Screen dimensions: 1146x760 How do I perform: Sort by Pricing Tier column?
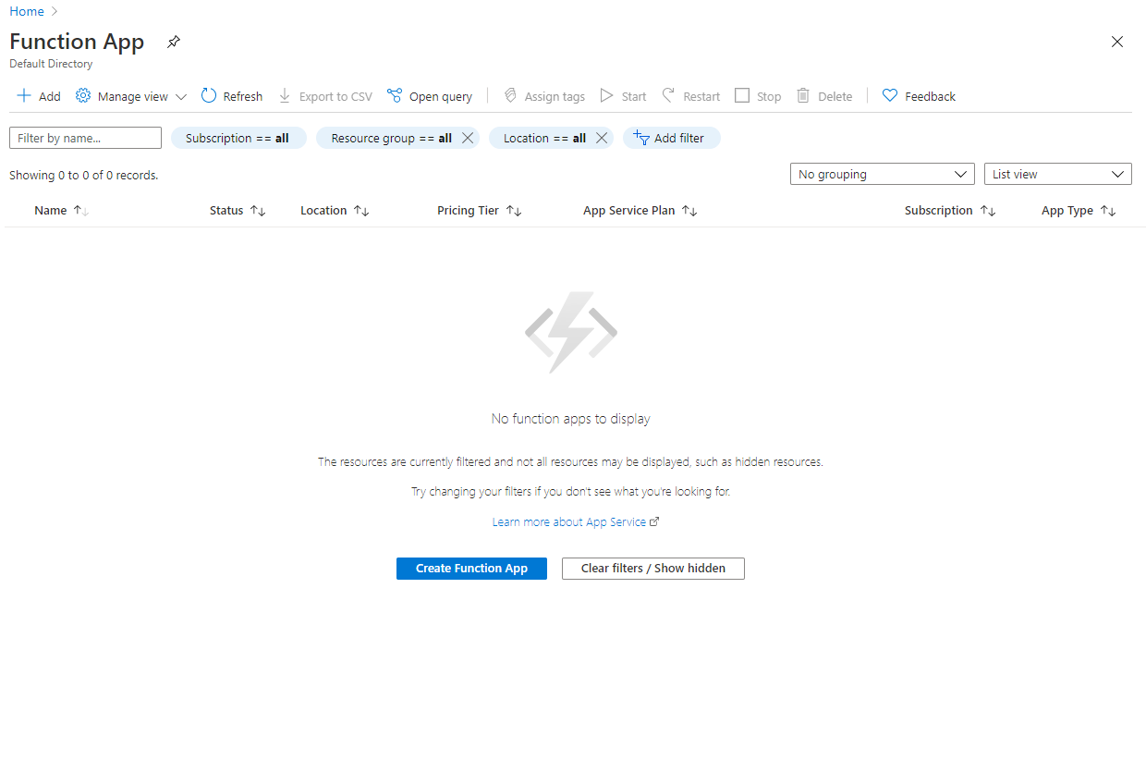point(480,211)
